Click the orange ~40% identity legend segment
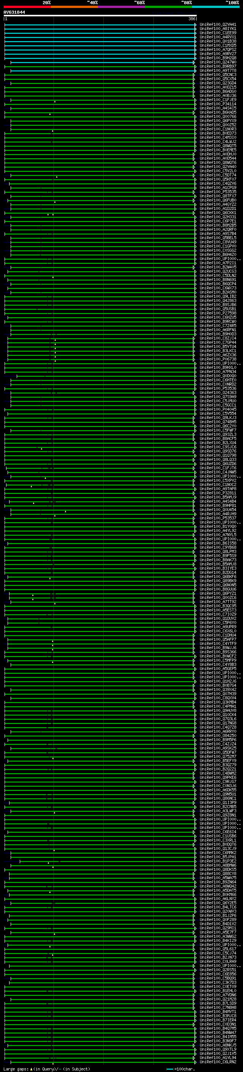 (74, 7)
